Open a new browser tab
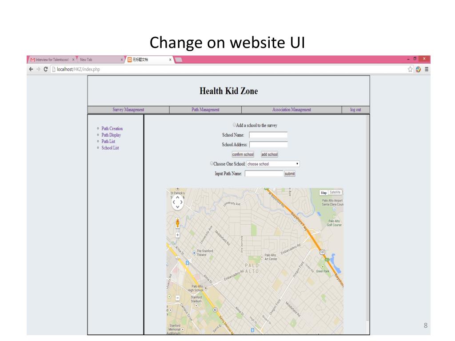This screenshot has width=455, height=341. (x=179, y=60)
